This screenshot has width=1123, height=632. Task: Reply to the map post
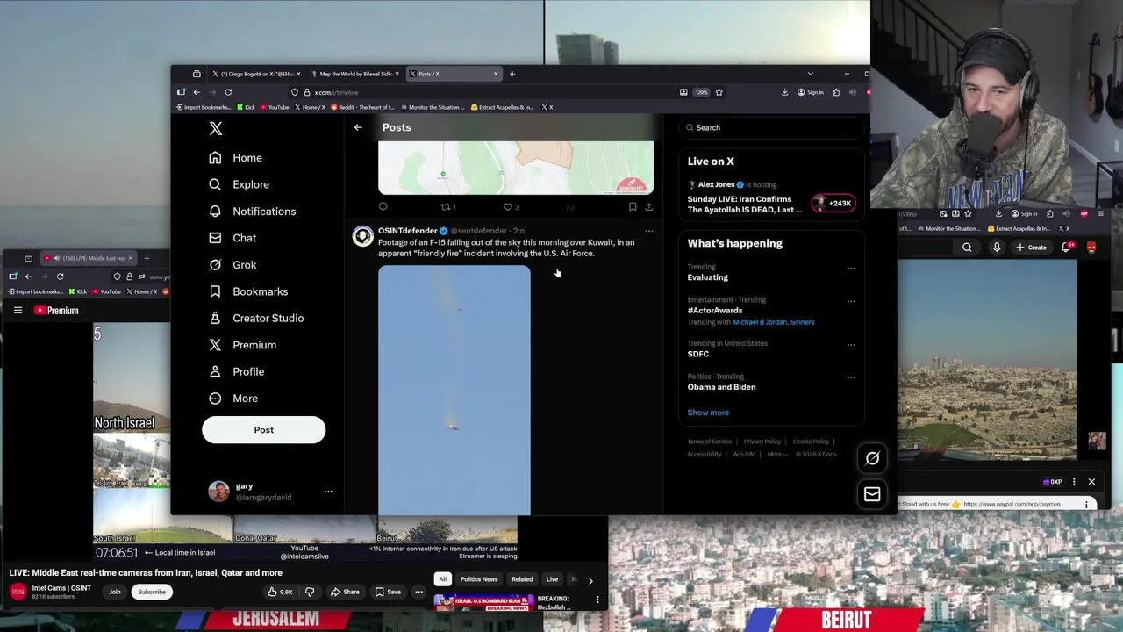pyautogui.click(x=383, y=207)
